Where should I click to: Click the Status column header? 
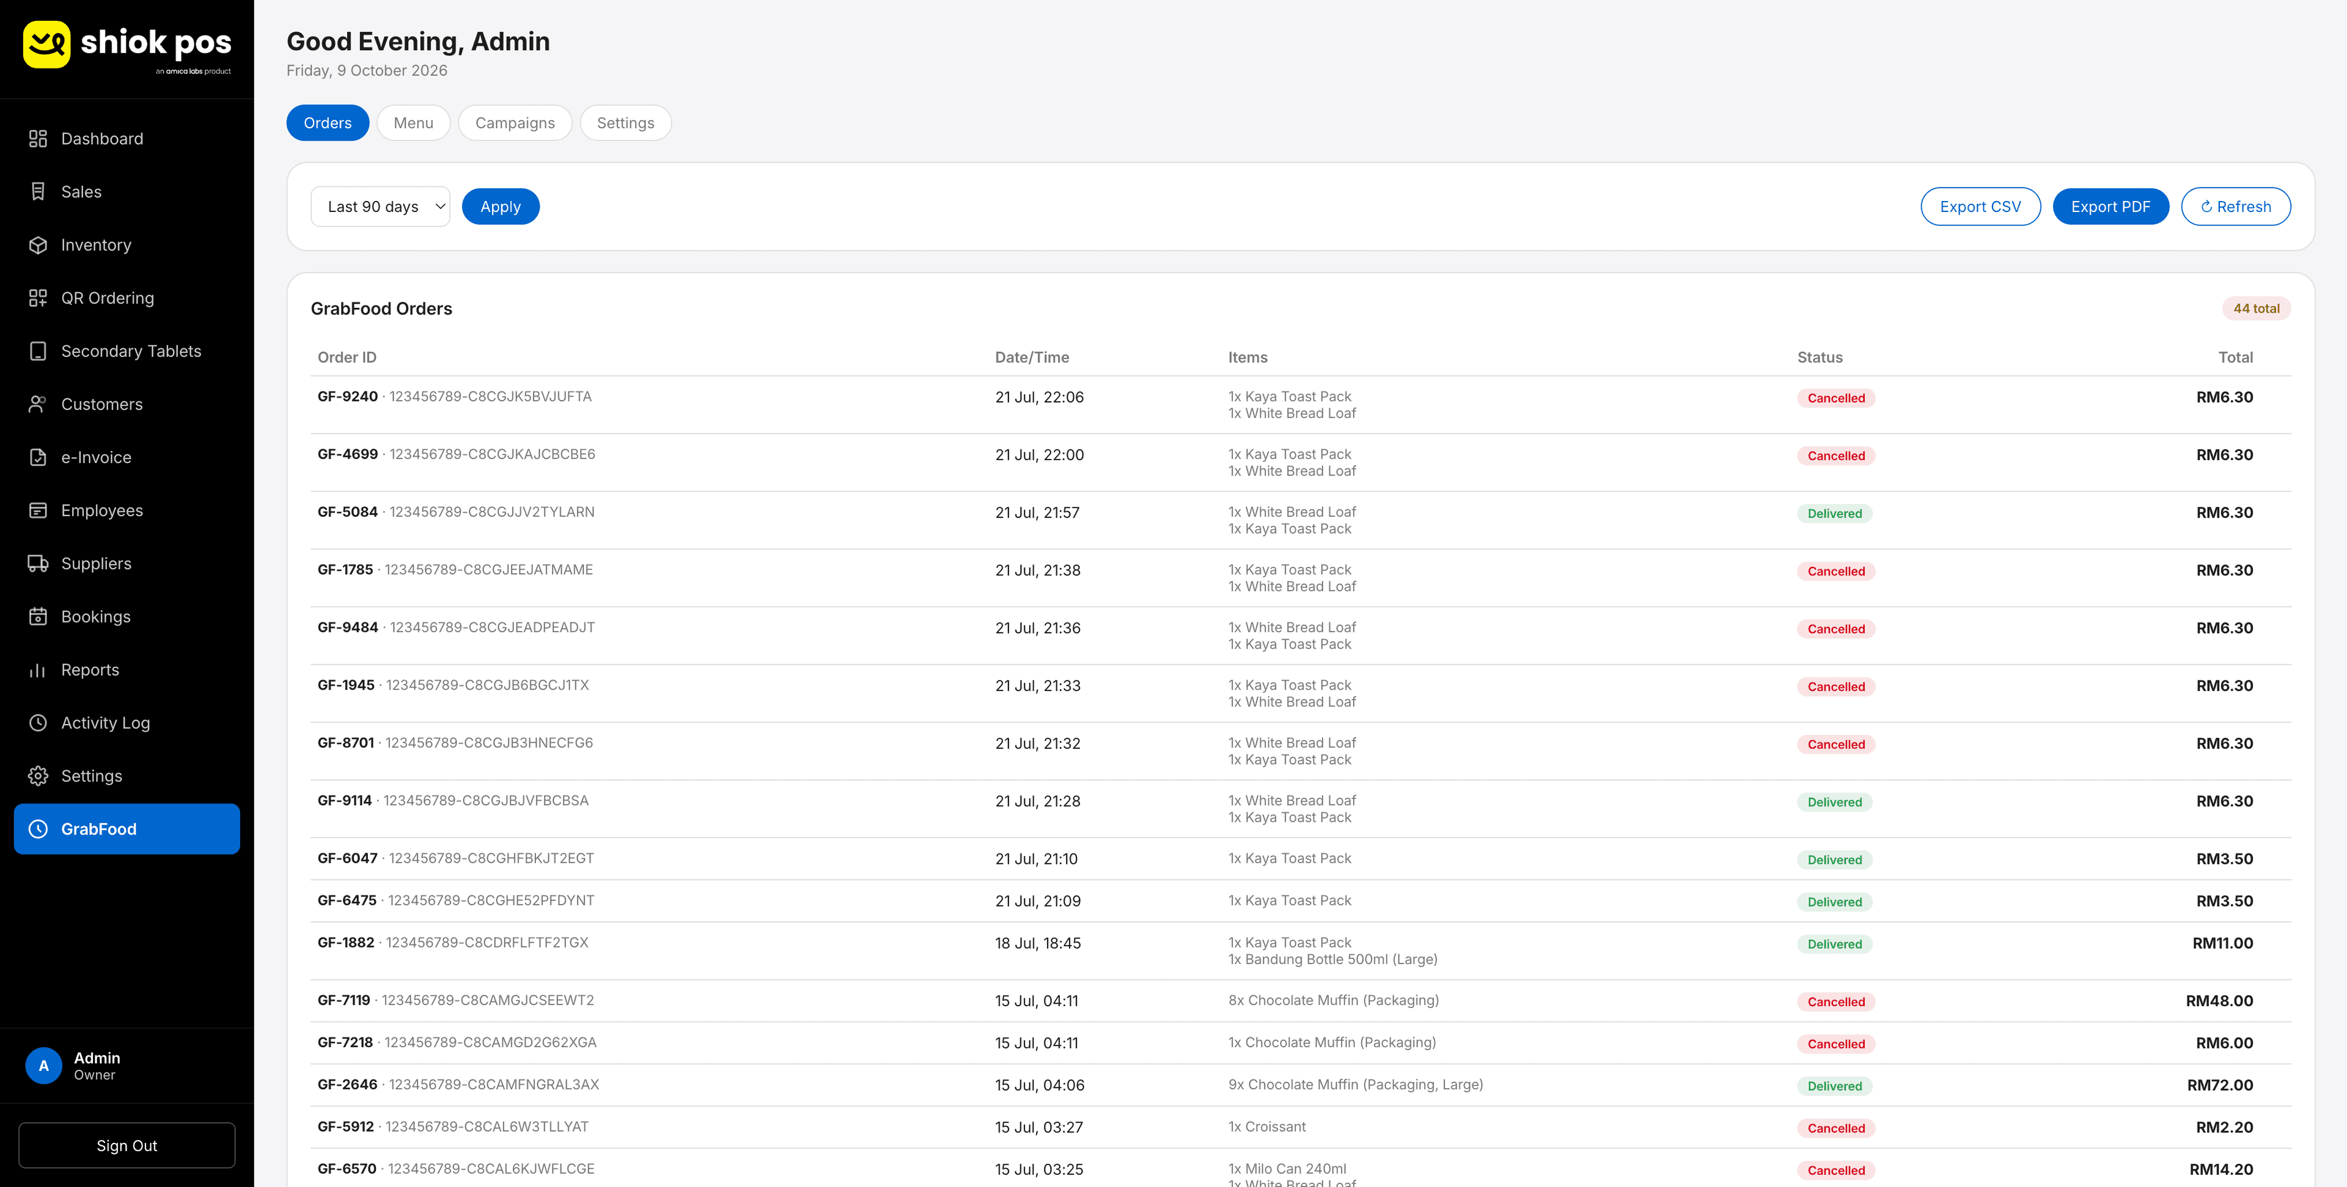point(1820,358)
